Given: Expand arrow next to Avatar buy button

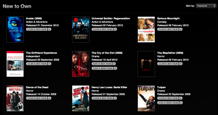Looking at the screenshot, I should [x=50, y=30].
